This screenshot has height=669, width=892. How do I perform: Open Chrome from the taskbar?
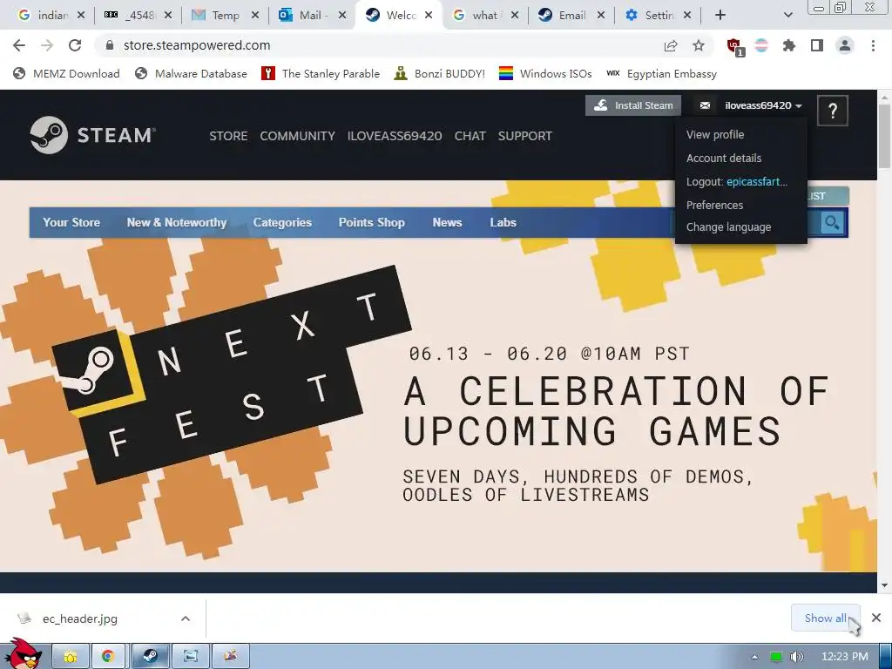coord(107,657)
